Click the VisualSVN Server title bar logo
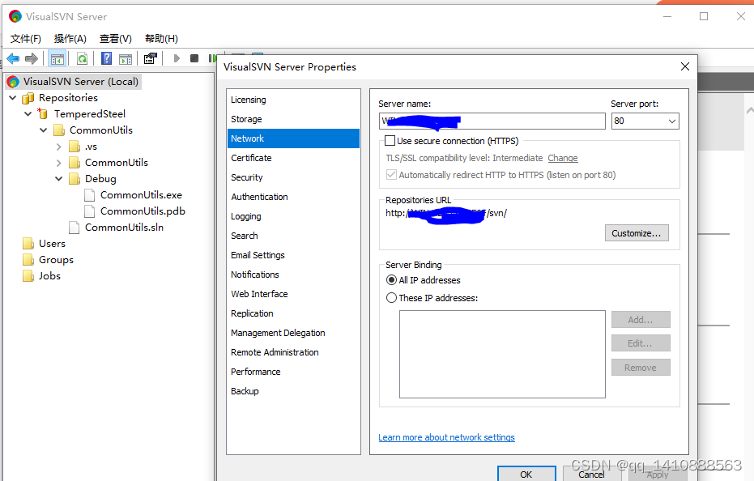 [x=15, y=16]
